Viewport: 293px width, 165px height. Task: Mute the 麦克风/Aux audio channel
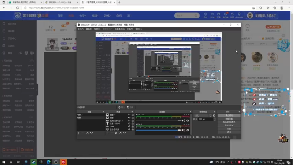183,121
